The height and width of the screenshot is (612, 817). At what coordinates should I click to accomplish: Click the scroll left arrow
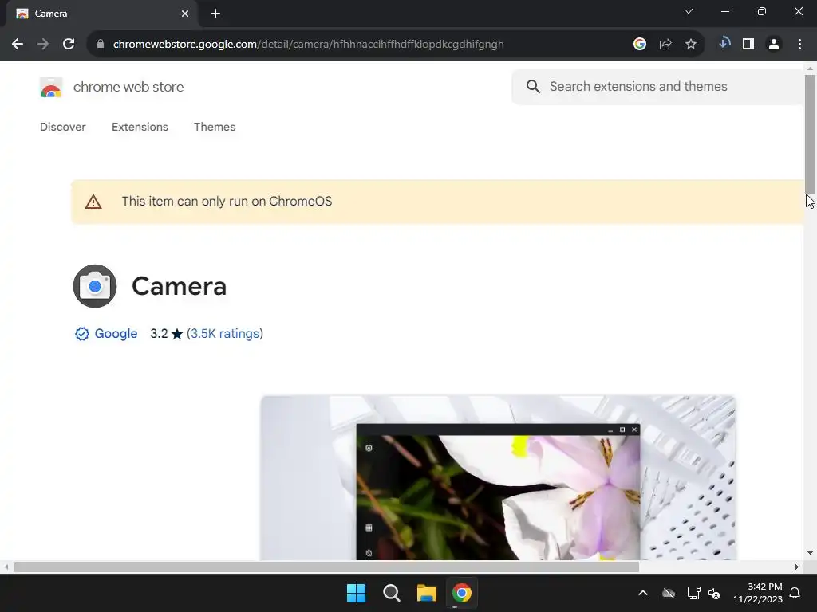6,567
